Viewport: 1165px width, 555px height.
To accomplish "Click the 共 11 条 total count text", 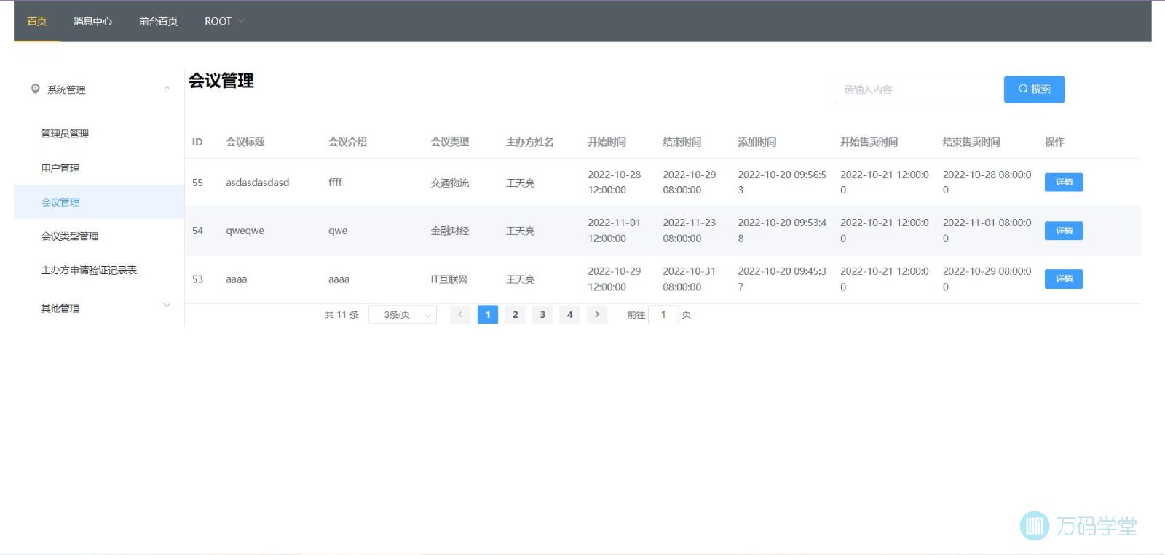I will tap(341, 314).
